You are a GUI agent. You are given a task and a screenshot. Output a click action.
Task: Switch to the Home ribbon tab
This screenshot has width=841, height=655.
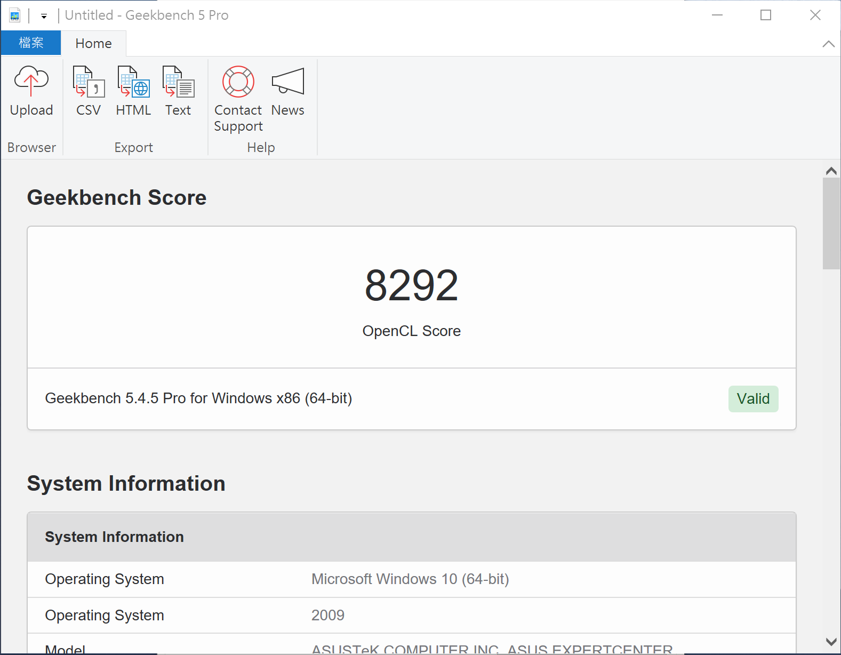coord(93,44)
